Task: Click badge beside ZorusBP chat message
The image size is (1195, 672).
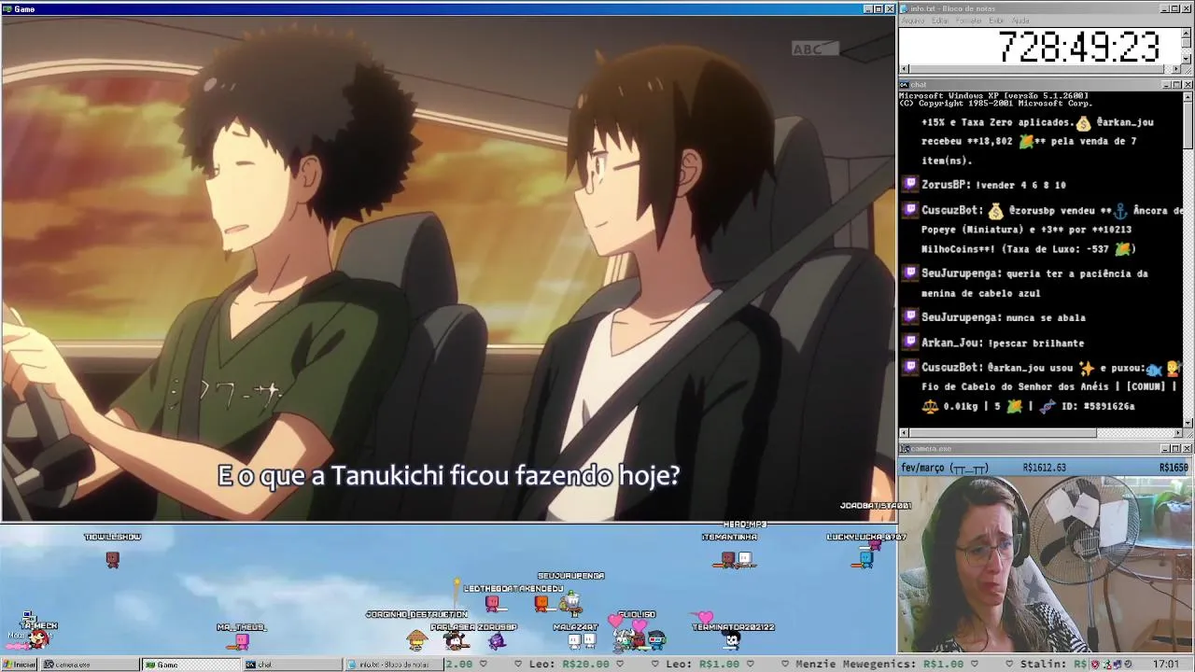Action: coord(911,185)
